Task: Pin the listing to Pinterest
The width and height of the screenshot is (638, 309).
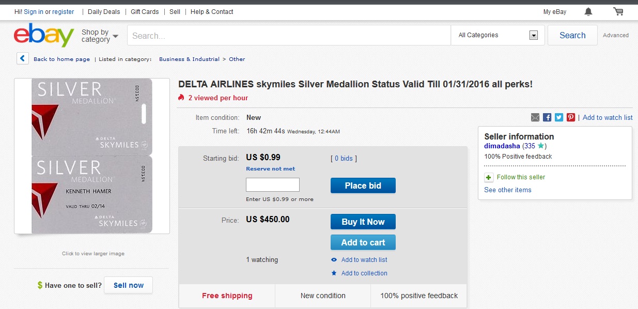Action: click(570, 117)
